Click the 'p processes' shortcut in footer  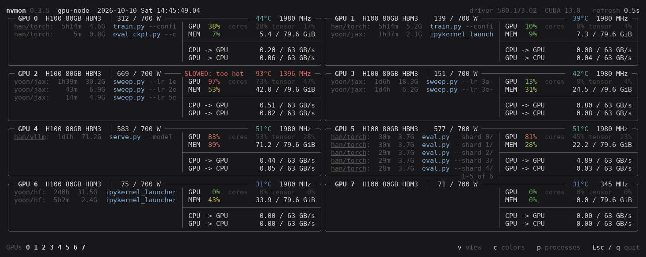pos(558,247)
